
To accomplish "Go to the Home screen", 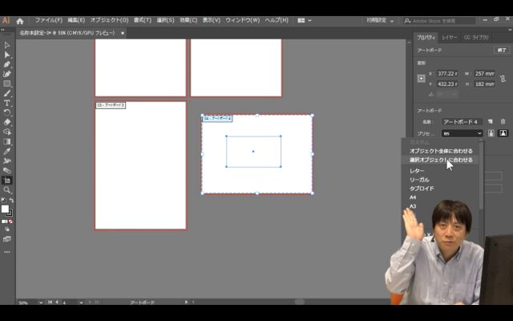I will point(20,21).
